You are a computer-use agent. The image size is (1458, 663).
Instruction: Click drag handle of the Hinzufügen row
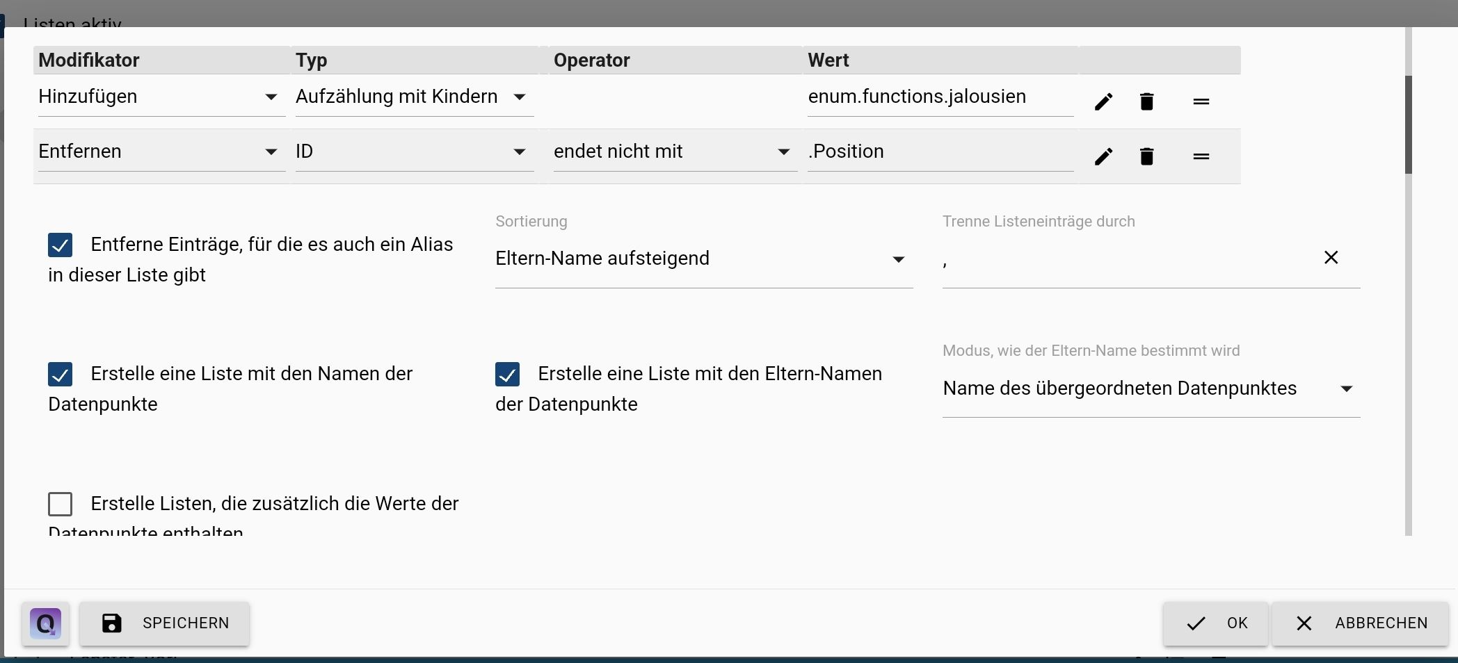(x=1201, y=101)
